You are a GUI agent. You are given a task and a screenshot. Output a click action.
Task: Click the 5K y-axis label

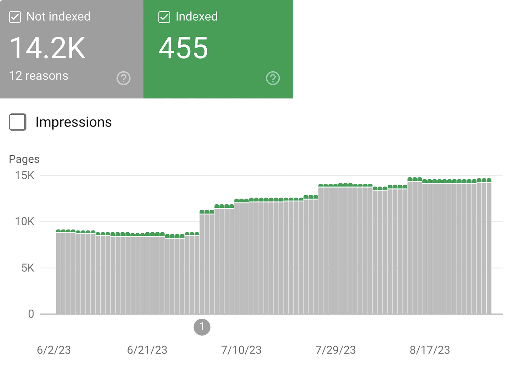[x=27, y=268]
